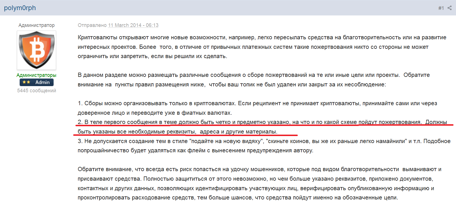Click the share icon in post header
Screen dimensions: 456x207
pyautogui.click(x=450, y=8)
